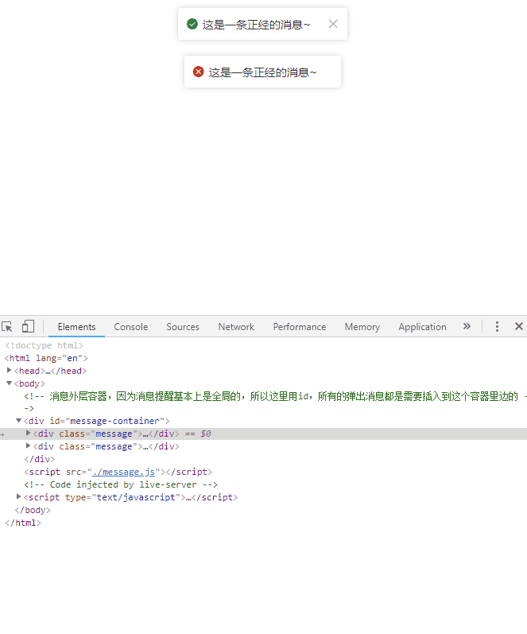Viewport: 527px width, 634px height.
Task: Open the Performance tab
Action: click(300, 327)
